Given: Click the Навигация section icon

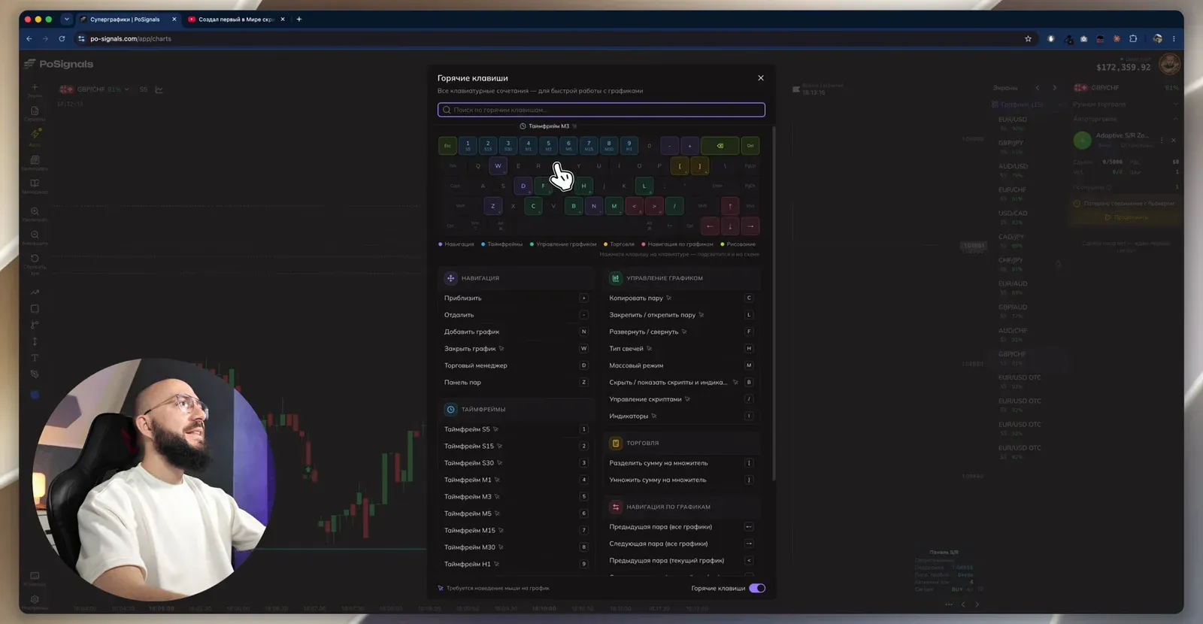Looking at the screenshot, I should [x=450, y=278].
